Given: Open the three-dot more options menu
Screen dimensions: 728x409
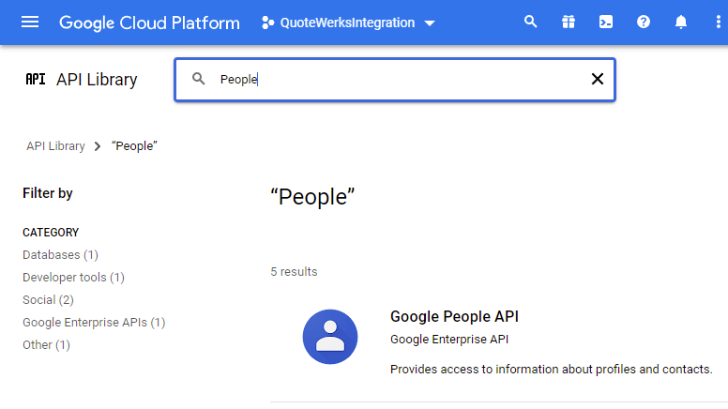Looking at the screenshot, I should pos(718,23).
